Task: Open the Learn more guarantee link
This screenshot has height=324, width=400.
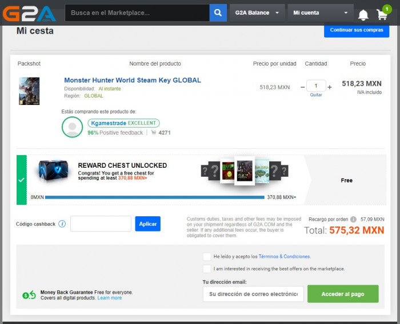Action: click(x=110, y=298)
